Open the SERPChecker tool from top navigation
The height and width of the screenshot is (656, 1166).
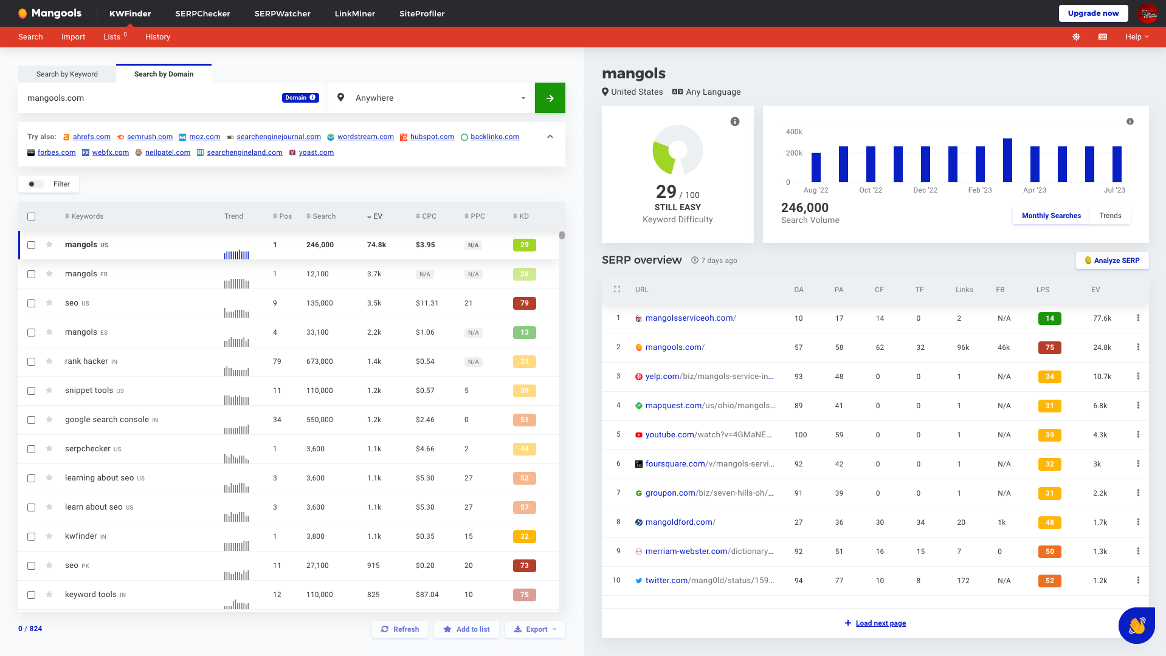202,13
